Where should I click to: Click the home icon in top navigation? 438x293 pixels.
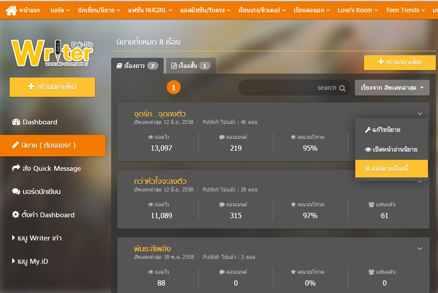coord(11,10)
